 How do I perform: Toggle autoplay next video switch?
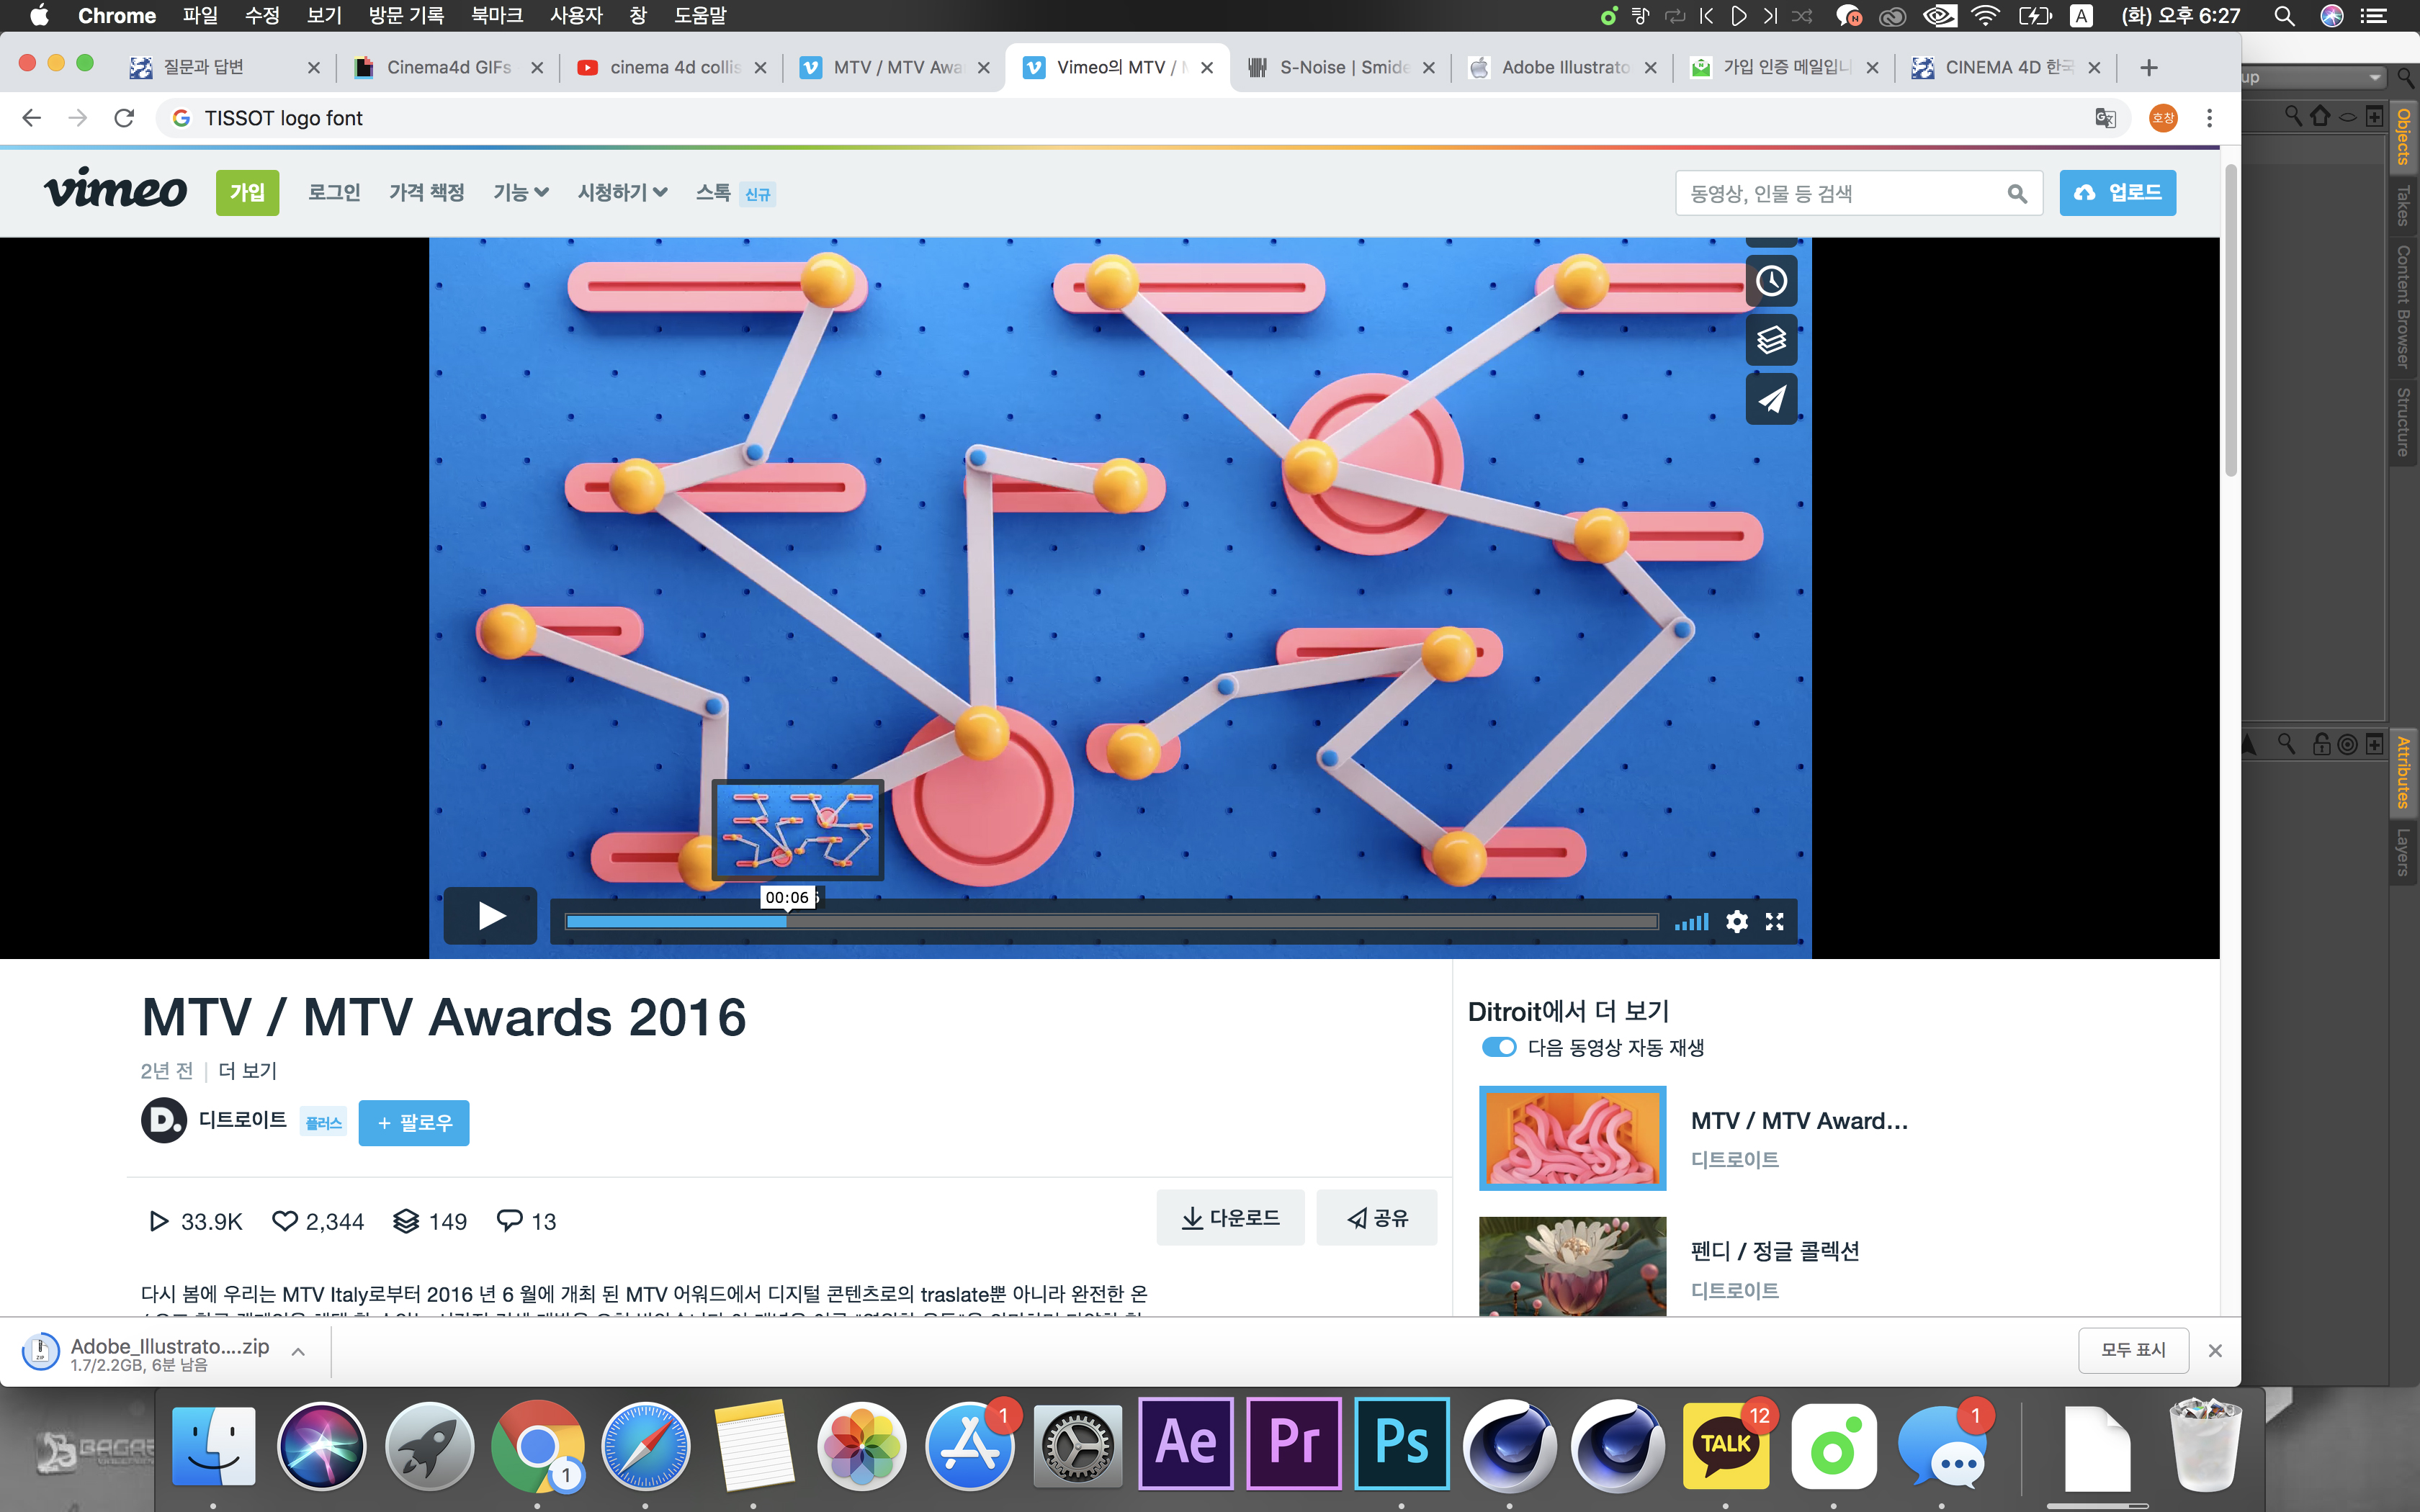[x=1498, y=1047]
